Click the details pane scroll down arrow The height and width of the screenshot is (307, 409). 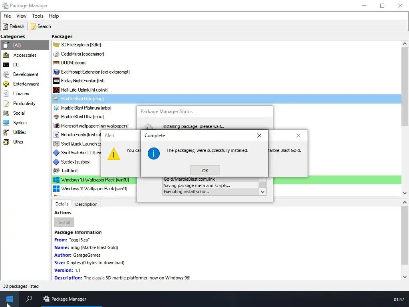click(x=405, y=277)
